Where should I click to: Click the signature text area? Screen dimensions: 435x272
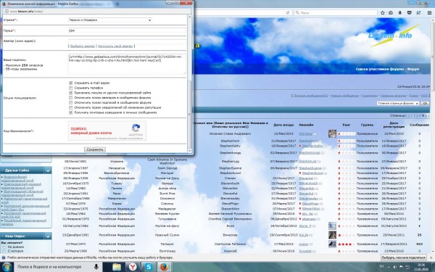coord(127,64)
